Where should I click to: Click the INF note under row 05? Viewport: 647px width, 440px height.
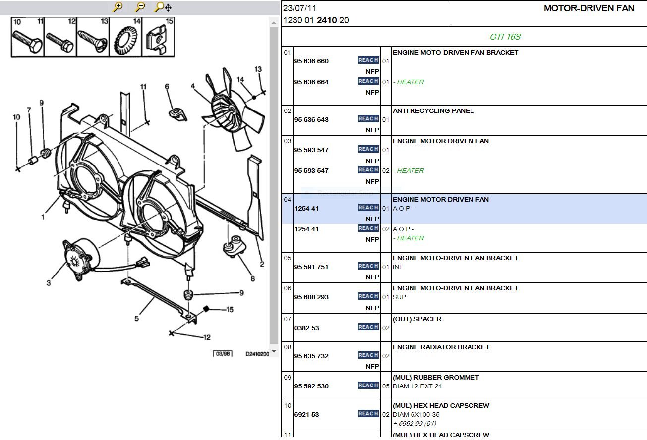[398, 267]
